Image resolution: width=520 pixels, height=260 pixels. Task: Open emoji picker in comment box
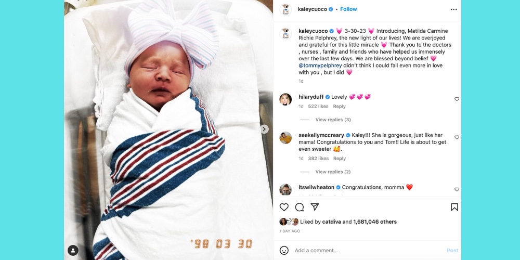tap(284, 251)
